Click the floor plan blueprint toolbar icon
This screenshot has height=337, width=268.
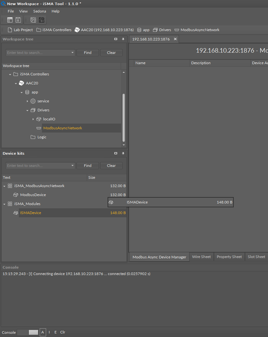click(x=42, y=20)
